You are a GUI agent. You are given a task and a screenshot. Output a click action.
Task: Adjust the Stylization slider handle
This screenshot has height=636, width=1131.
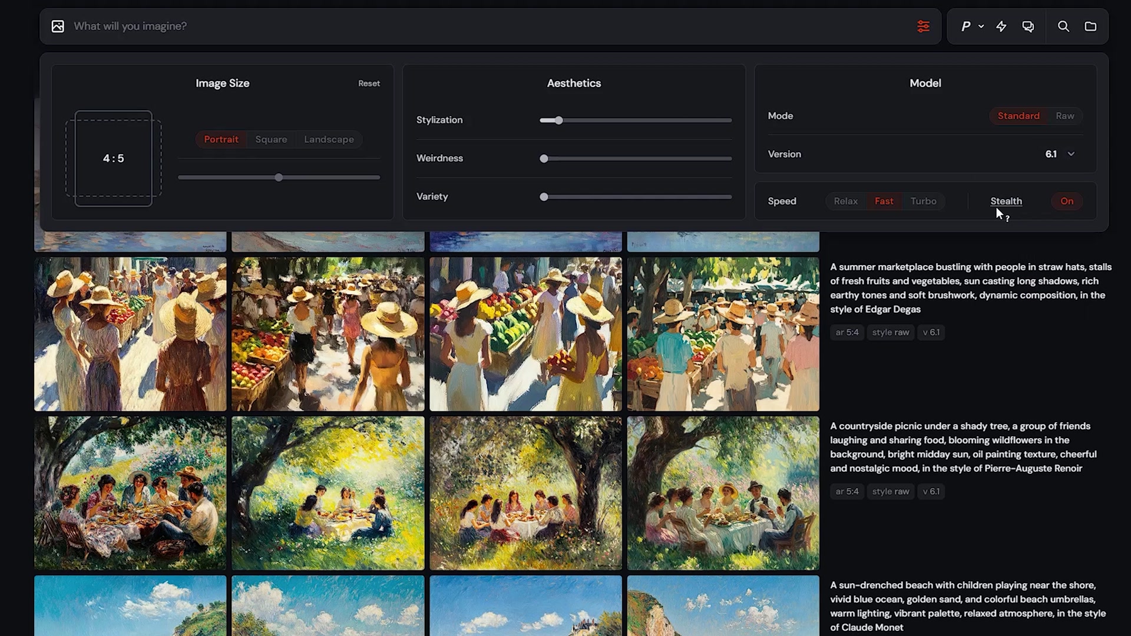pos(558,120)
